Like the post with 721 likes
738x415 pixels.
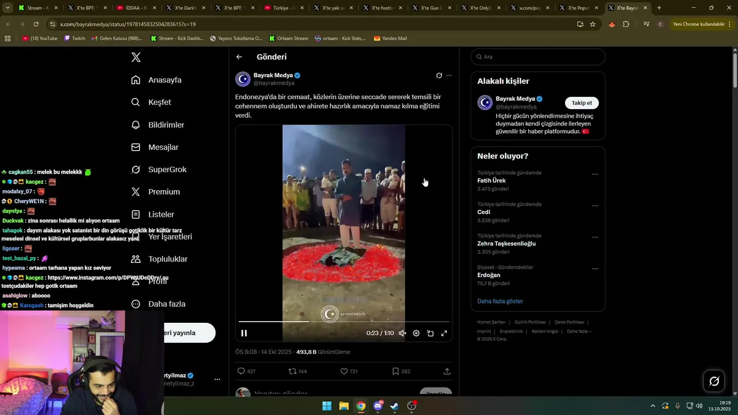tap(349, 371)
